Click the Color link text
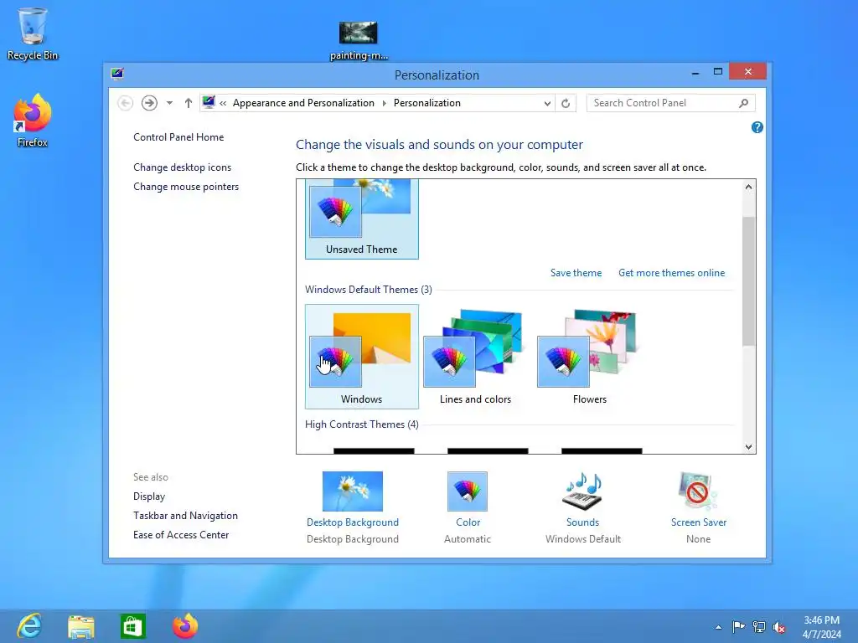Viewport: 858px width, 643px height. point(468,522)
